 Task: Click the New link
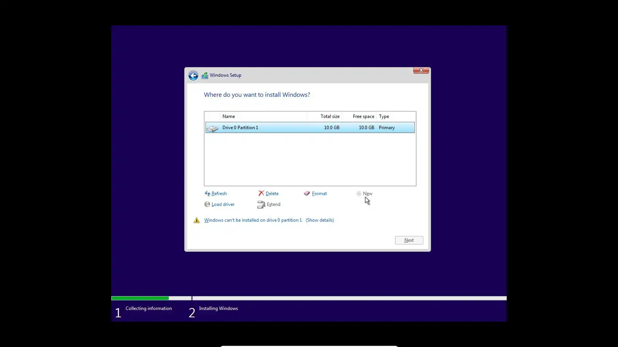(368, 194)
